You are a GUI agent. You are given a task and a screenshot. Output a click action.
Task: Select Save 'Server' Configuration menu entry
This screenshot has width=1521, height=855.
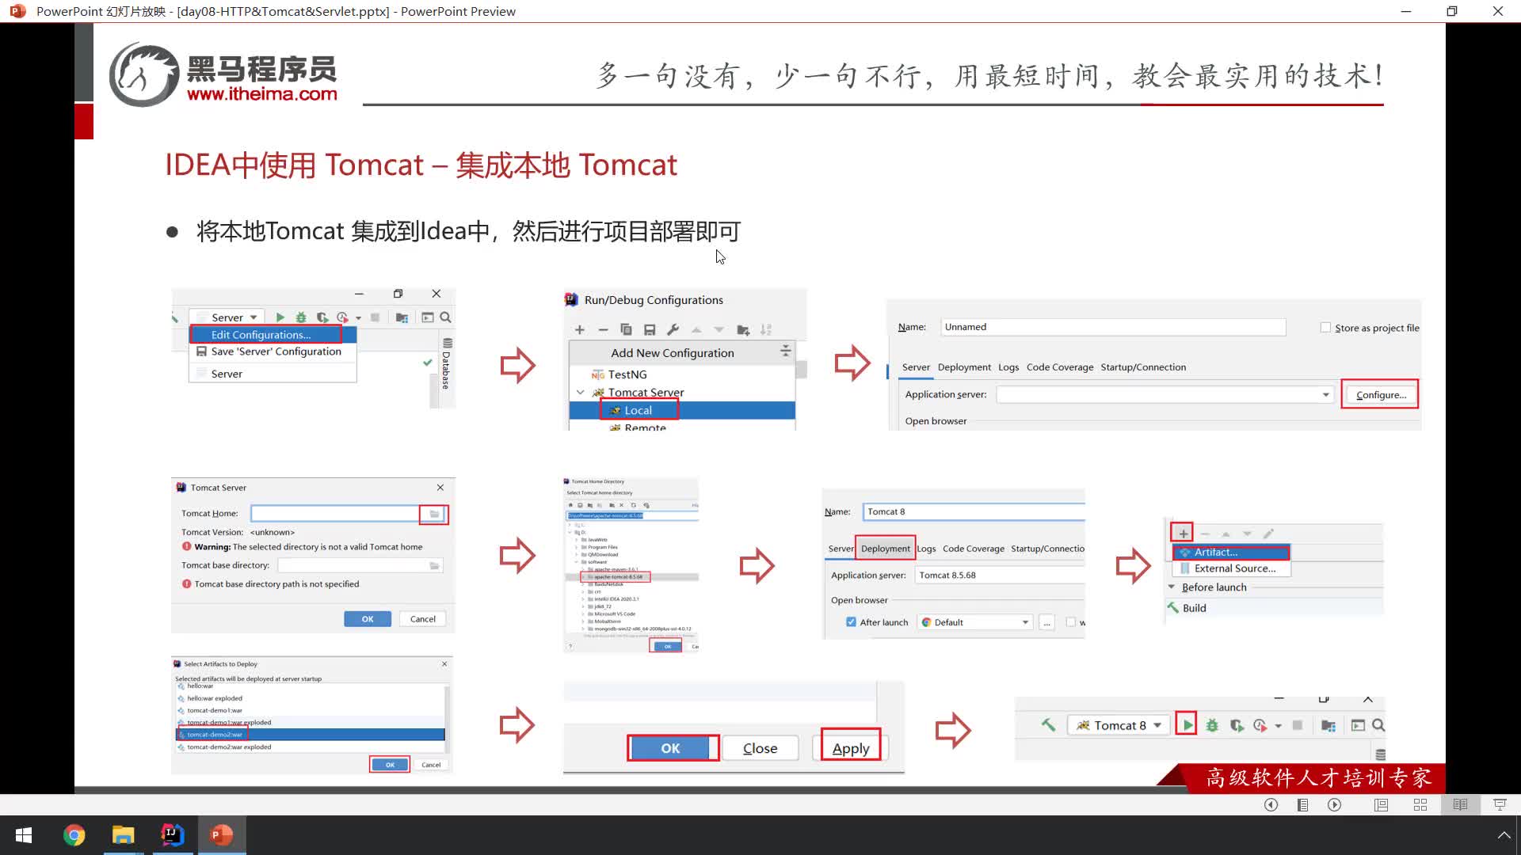273,351
